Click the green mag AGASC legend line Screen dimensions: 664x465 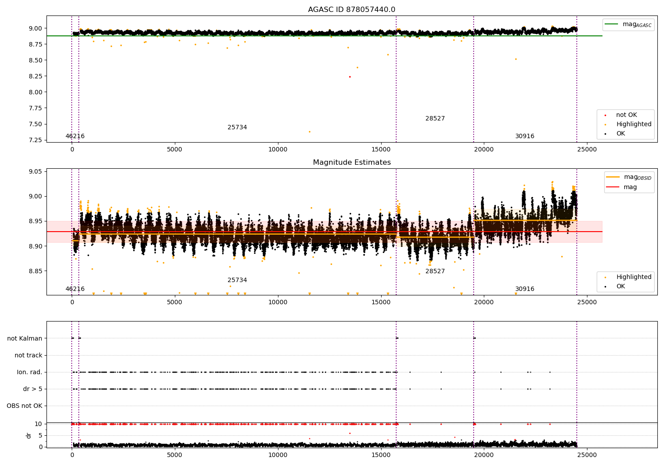pos(611,24)
